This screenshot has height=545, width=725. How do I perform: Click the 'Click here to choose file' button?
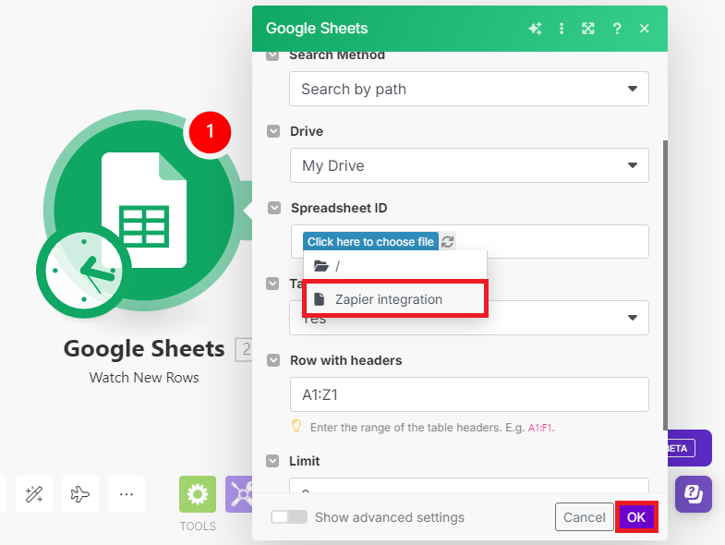tap(371, 241)
